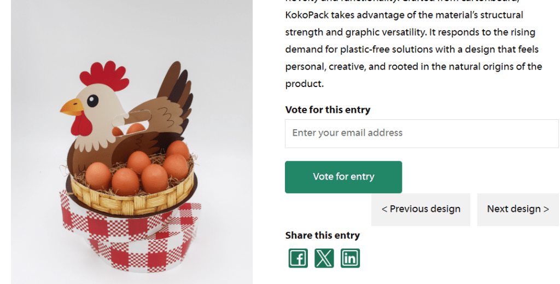Click the "Share this entry" heading

[322, 235]
